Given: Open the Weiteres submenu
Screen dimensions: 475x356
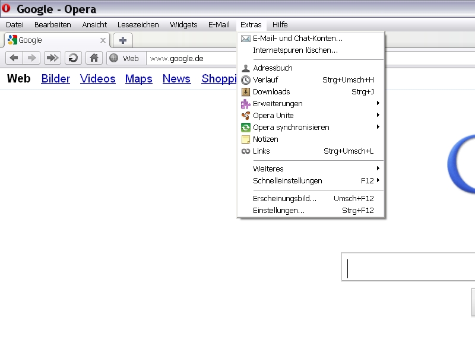Looking at the screenshot, I should [x=311, y=169].
